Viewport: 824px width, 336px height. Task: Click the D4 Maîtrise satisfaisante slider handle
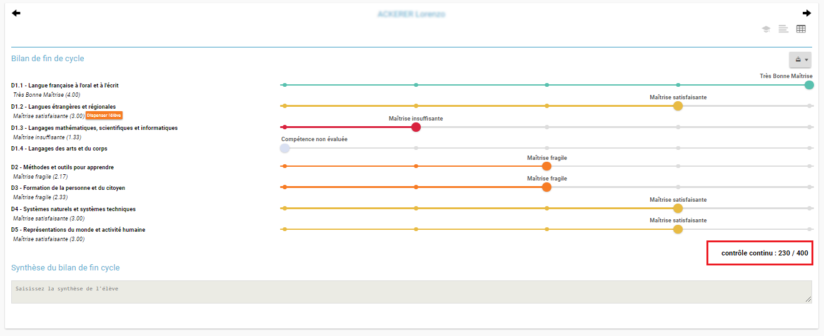678,209
